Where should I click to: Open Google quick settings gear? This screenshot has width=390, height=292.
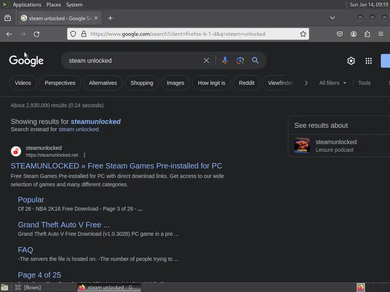tap(351, 61)
